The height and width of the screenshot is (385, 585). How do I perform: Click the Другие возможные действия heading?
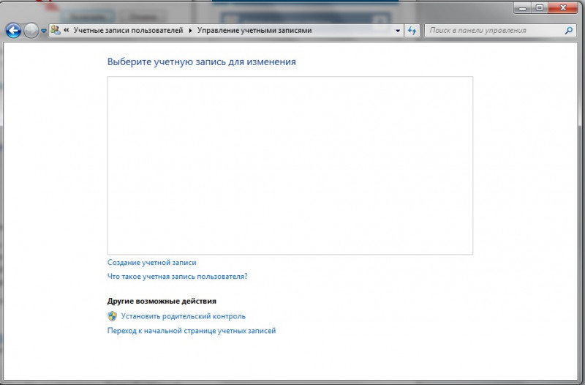click(x=162, y=301)
